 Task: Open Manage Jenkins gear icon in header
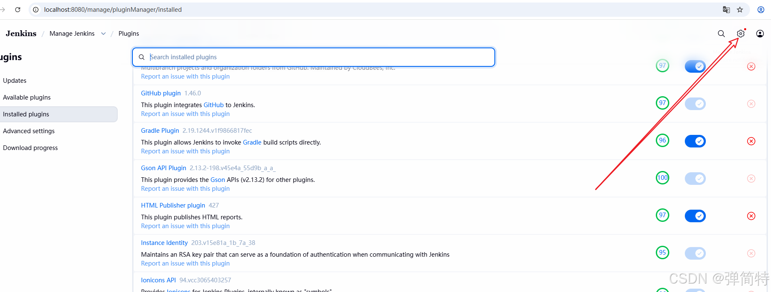(741, 34)
